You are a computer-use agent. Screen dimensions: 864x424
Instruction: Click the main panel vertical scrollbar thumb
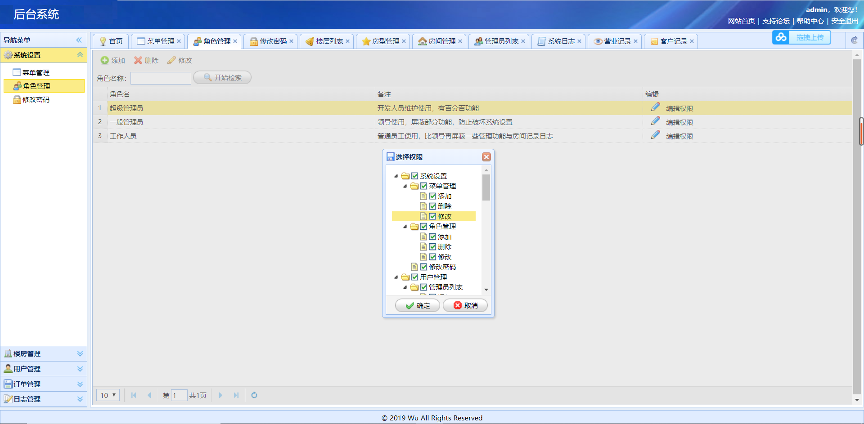(856, 227)
